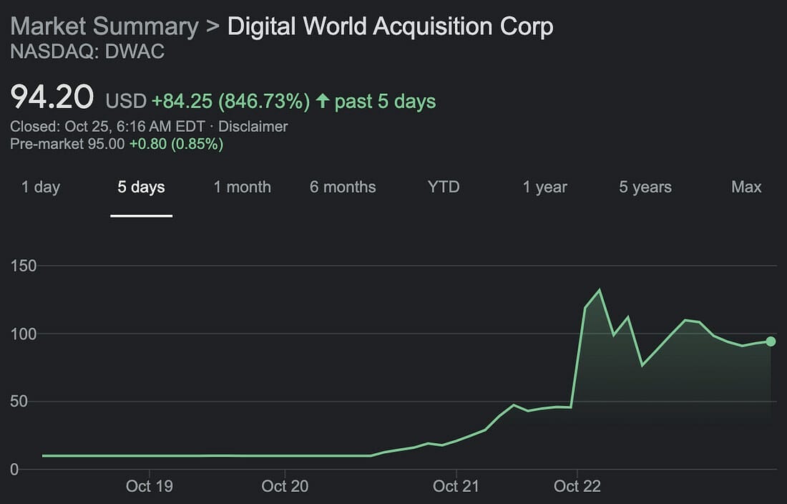Click the +84.25 (846.73%) change text
This screenshot has width=787, height=504.
pyautogui.click(x=231, y=102)
